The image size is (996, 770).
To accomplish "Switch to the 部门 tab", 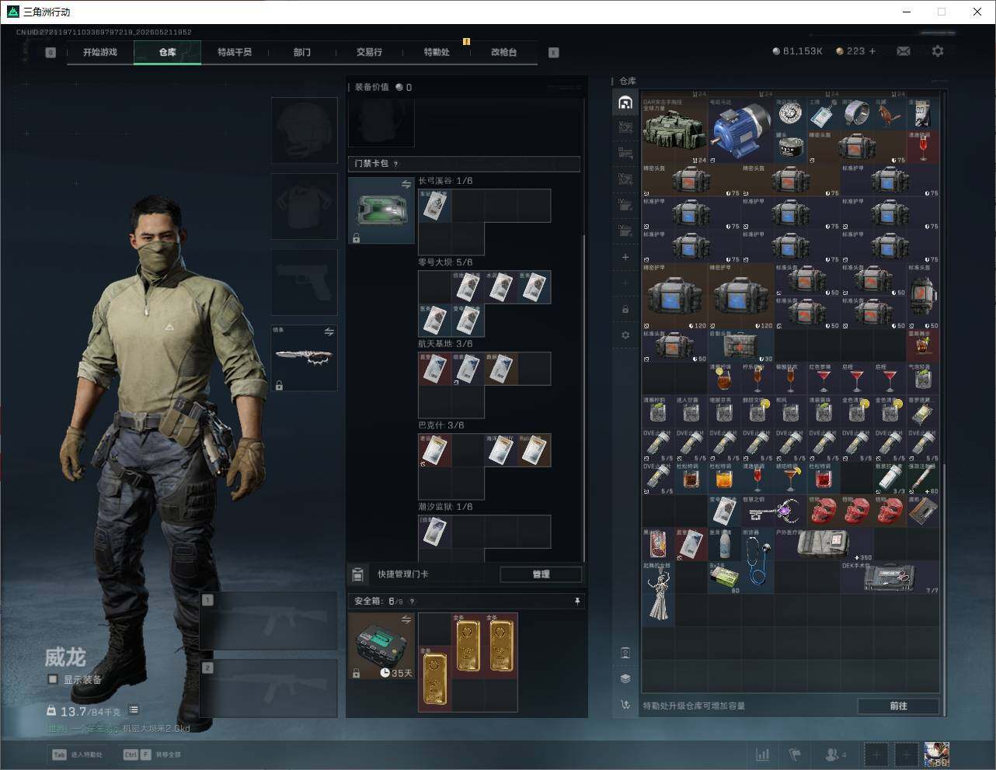I will click(302, 52).
